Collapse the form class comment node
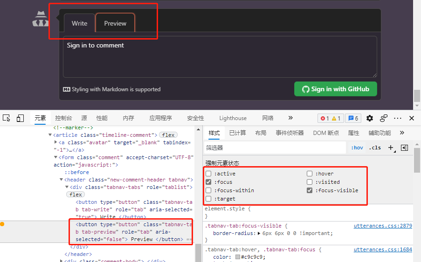 (55, 157)
